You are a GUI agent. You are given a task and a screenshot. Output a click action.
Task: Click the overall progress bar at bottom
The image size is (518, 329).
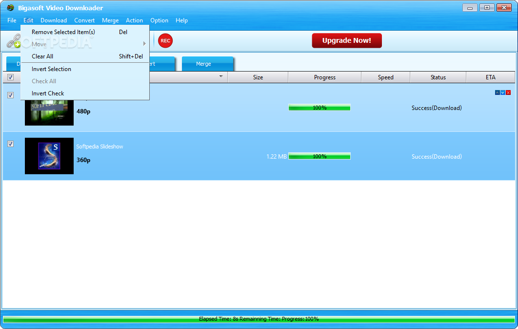point(259,319)
